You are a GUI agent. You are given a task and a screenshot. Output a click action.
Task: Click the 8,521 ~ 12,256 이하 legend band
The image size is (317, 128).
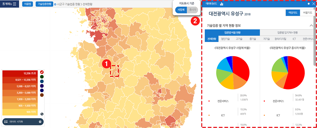[20, 80]
